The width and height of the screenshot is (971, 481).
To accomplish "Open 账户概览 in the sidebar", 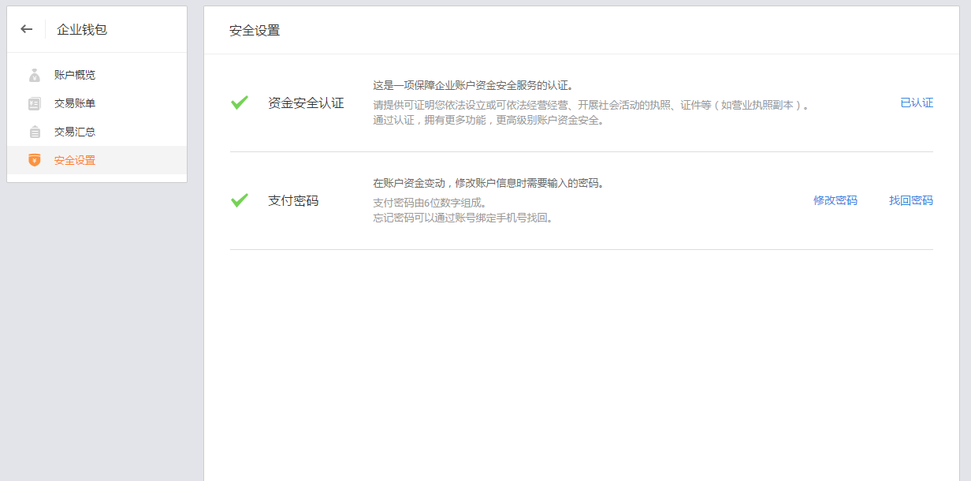I will (x=75, y=75).
